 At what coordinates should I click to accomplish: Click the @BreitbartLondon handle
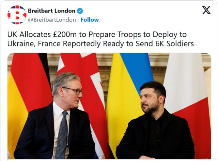coord(52,20)
